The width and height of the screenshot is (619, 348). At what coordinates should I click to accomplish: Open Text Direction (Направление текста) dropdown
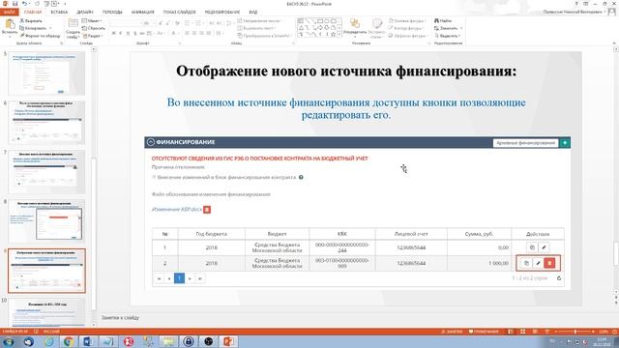[x=260, y=21]
